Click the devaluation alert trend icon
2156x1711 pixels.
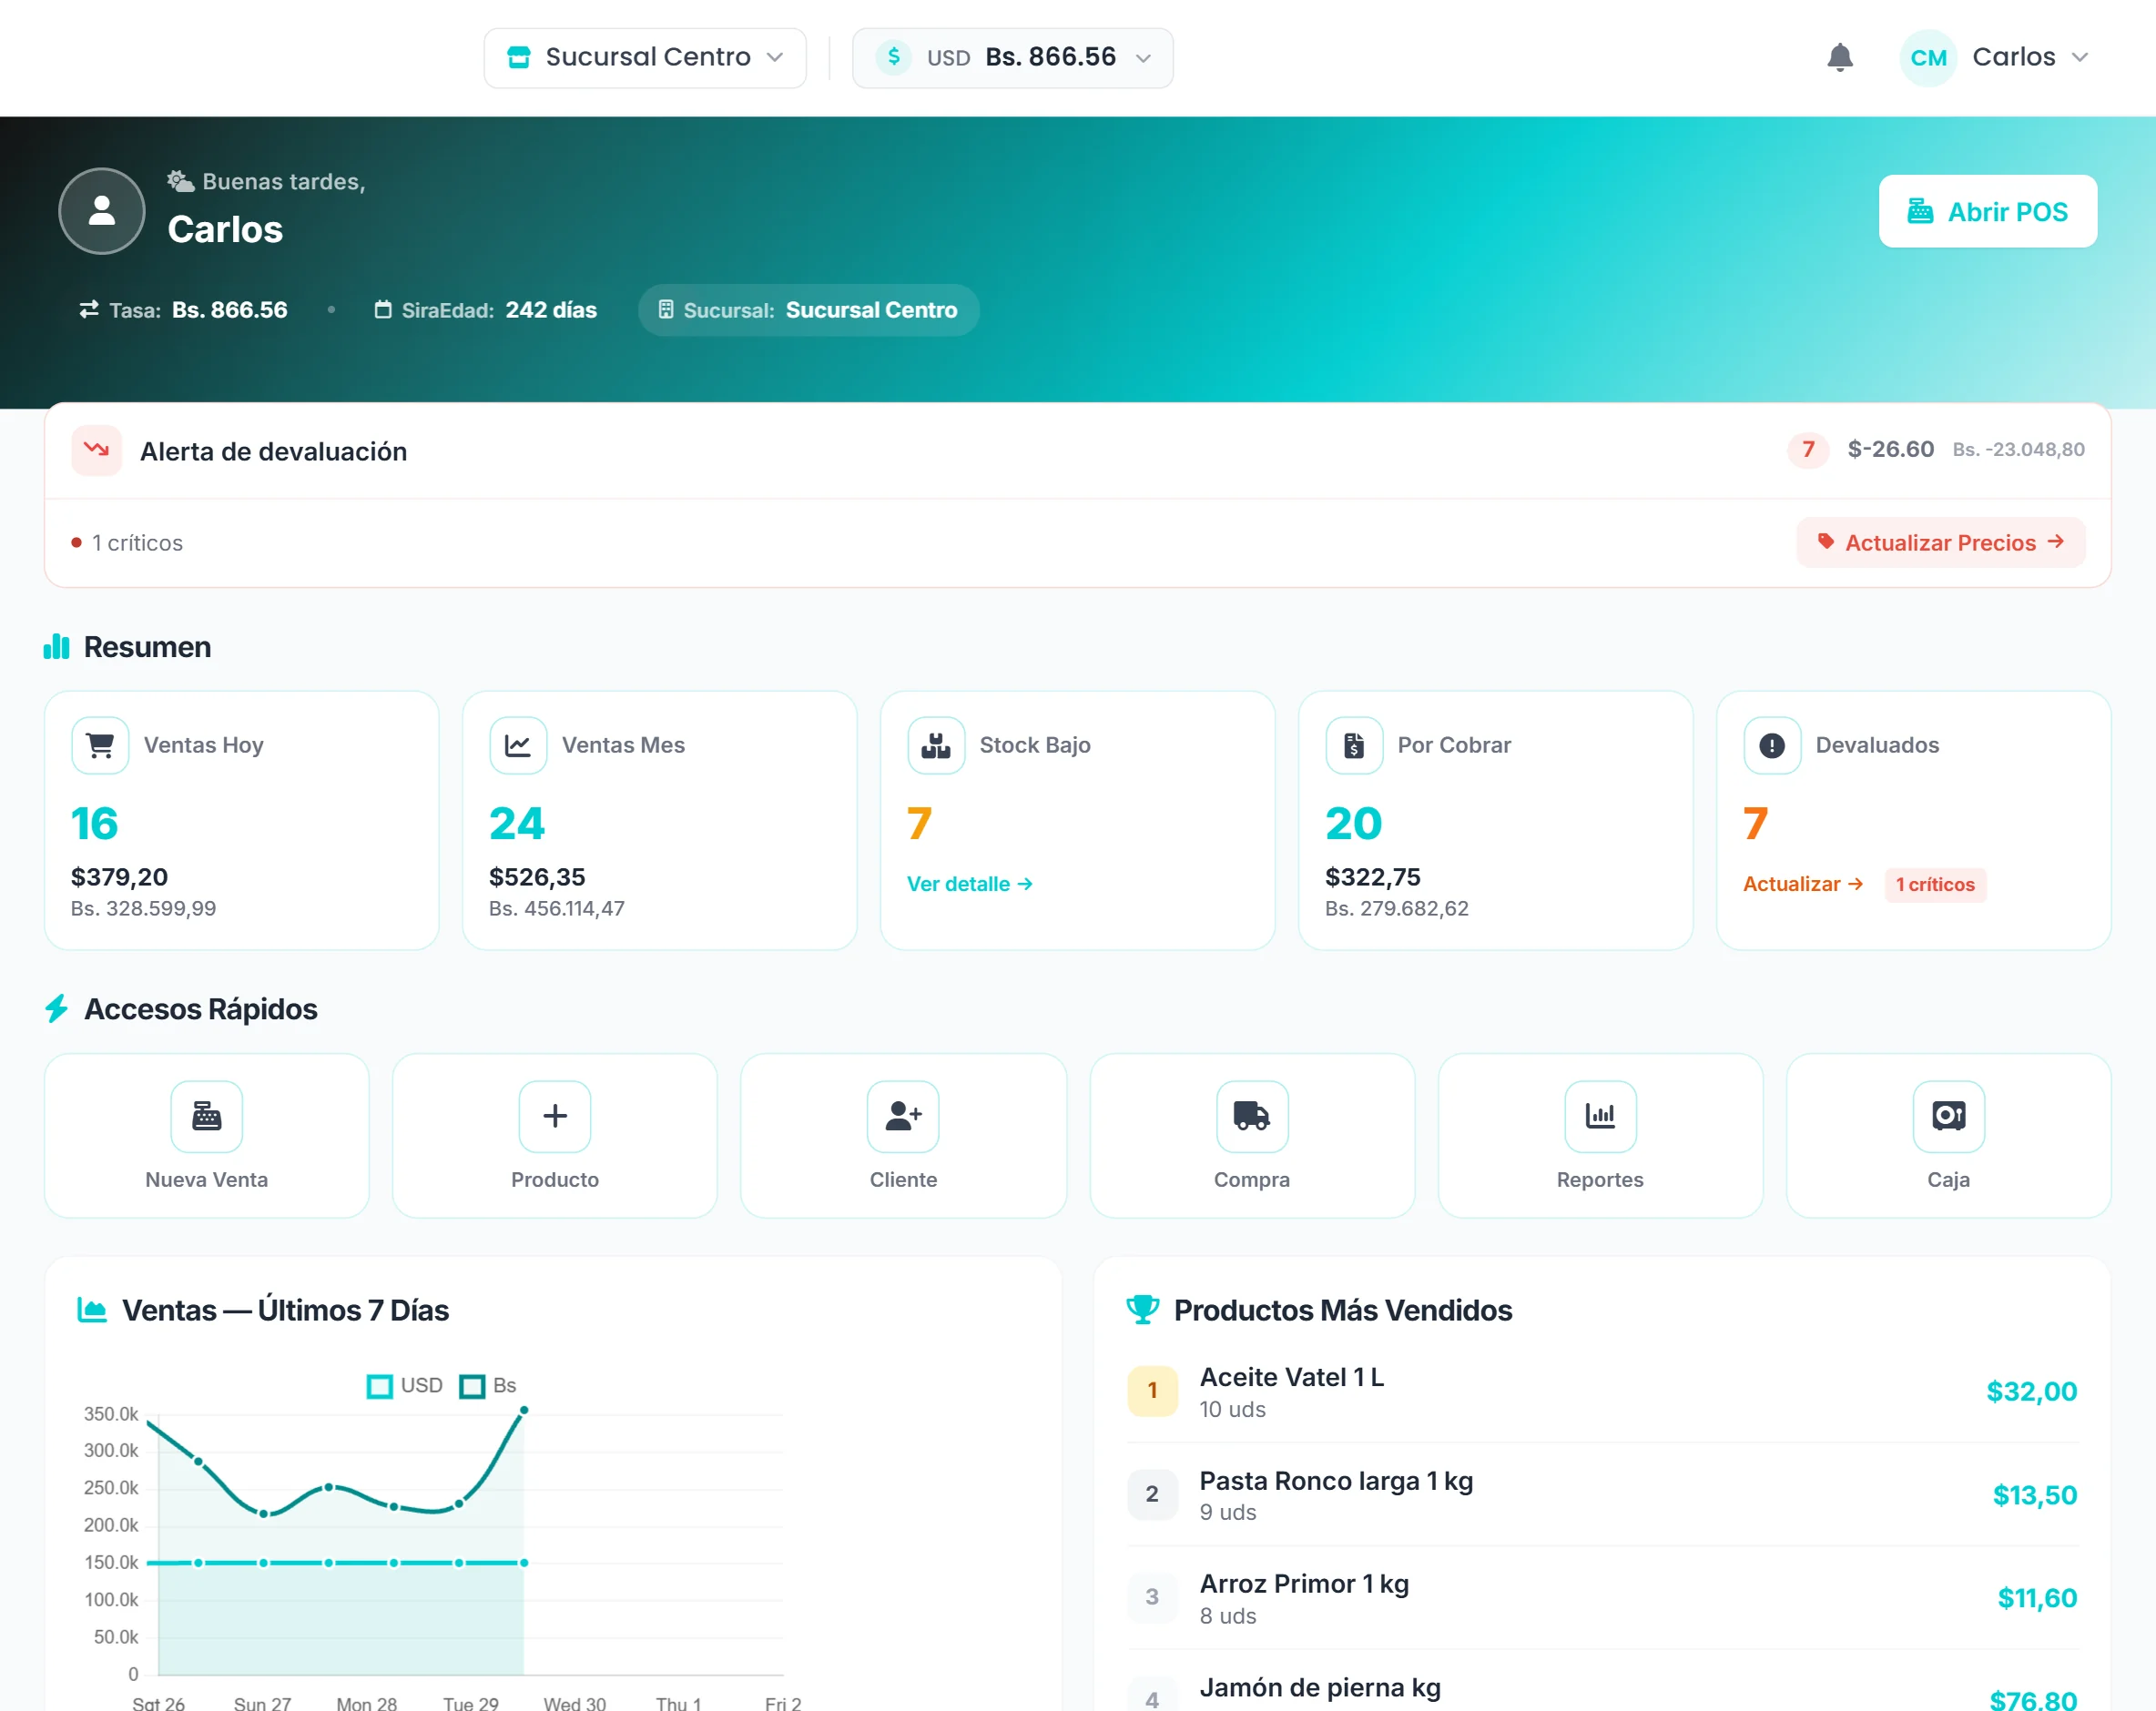pos(97,450)
